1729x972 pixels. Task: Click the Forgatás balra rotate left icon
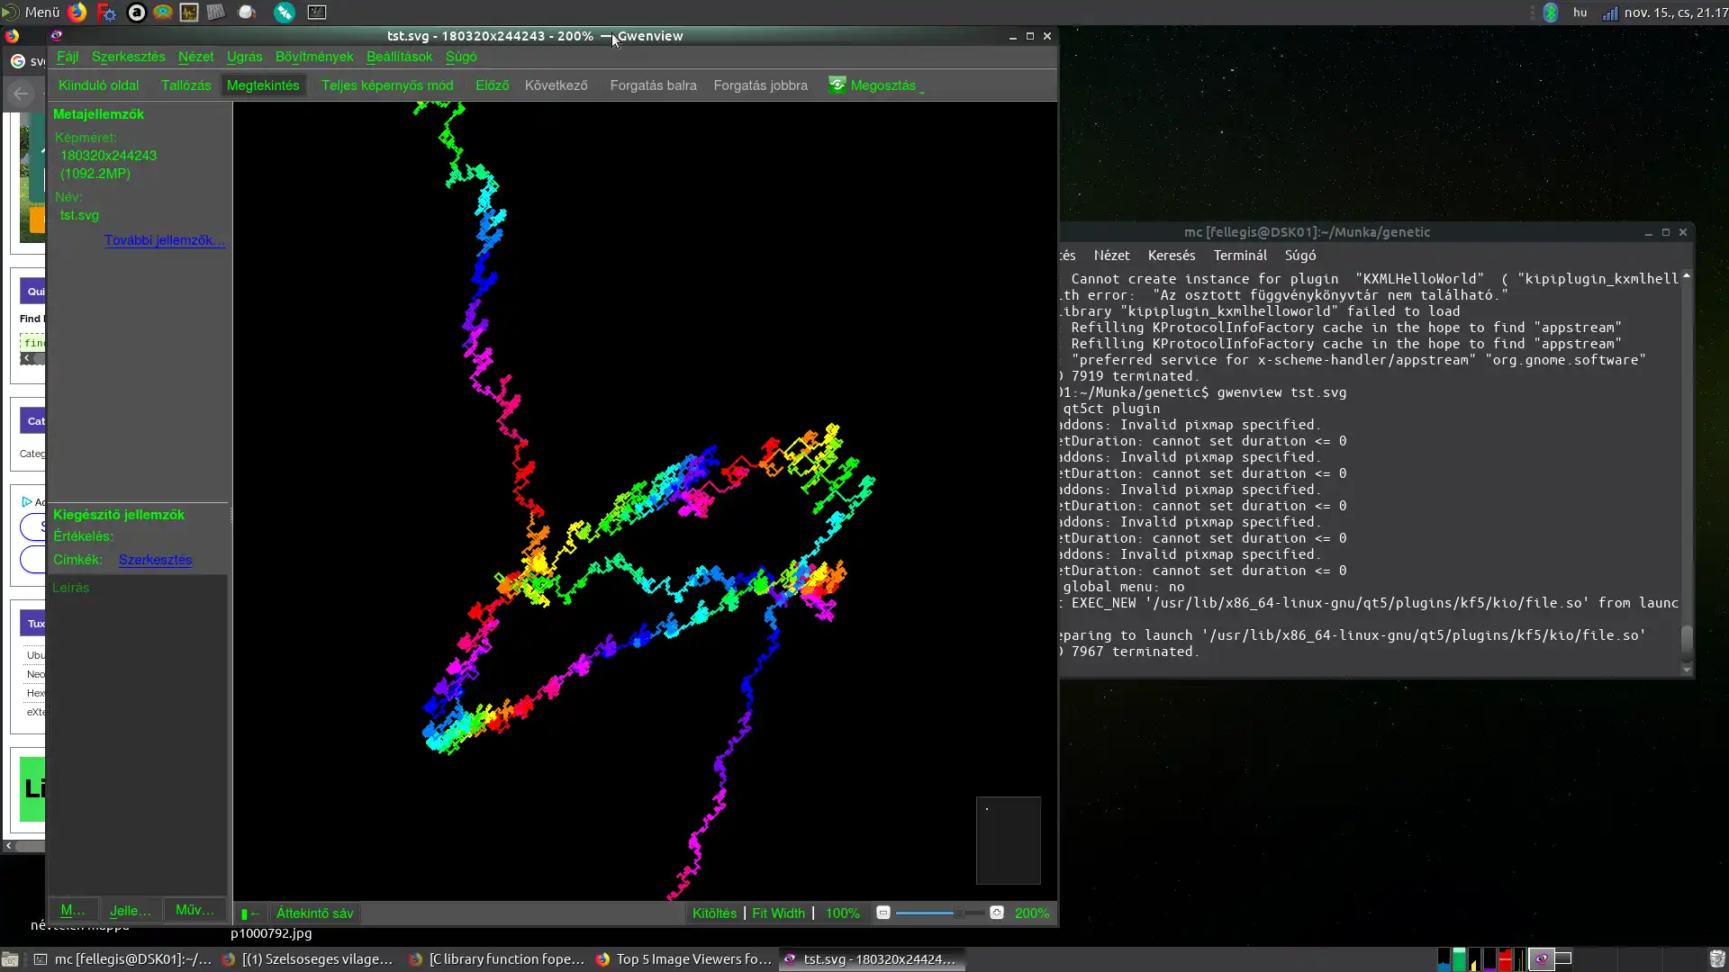point(653,85)
